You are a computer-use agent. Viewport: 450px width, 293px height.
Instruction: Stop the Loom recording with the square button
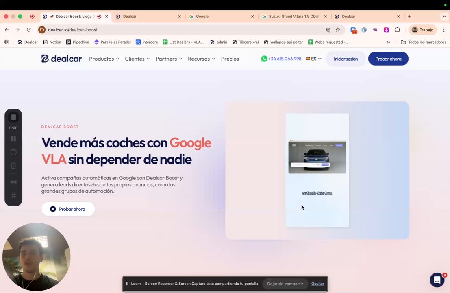(13, 117)
